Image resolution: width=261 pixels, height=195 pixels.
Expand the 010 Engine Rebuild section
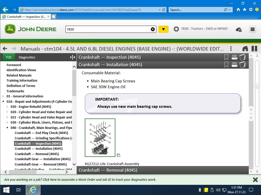7,107
